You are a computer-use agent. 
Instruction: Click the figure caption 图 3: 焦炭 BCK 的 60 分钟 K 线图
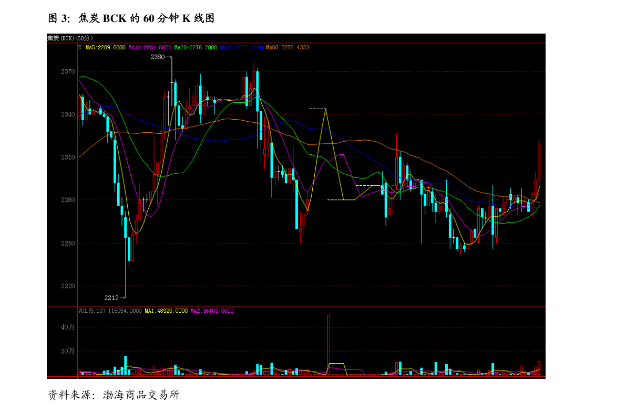tap(131, 18)
